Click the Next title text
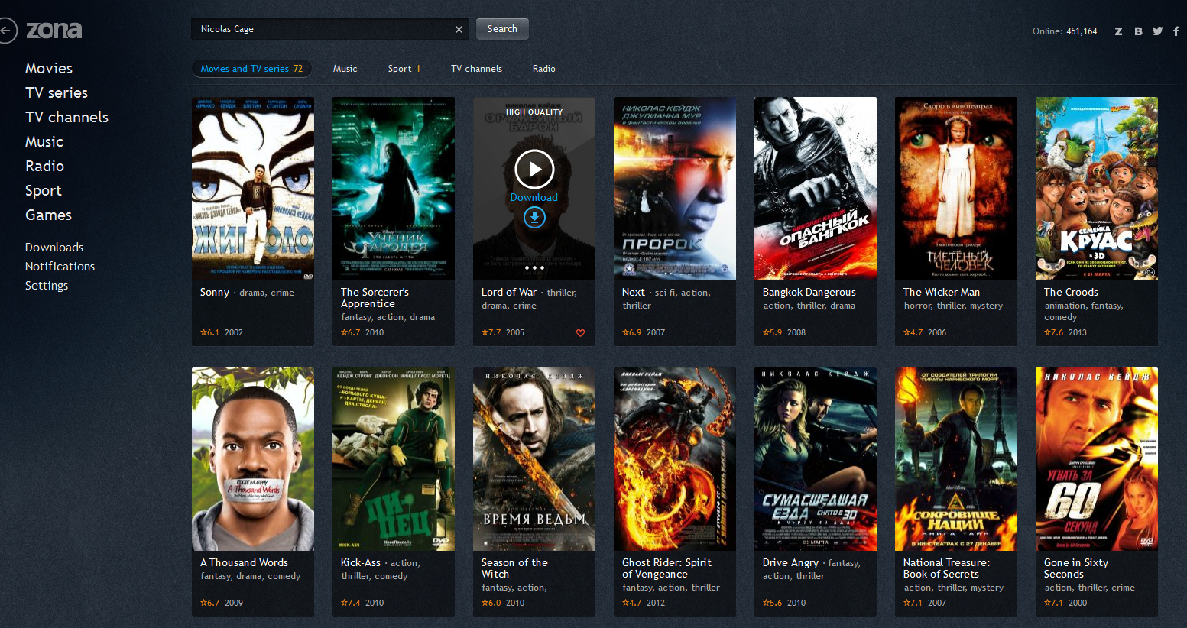This screenshot has height=628, width=1187. pyautogui.click(x=634, y=293)
